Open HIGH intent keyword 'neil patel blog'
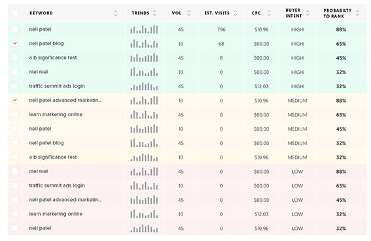371x241 pixels. click(x=46, y=44)
